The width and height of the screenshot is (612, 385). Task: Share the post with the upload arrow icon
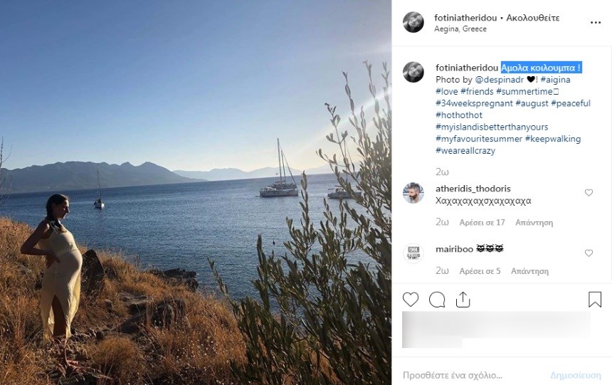[x=463, y=300]
